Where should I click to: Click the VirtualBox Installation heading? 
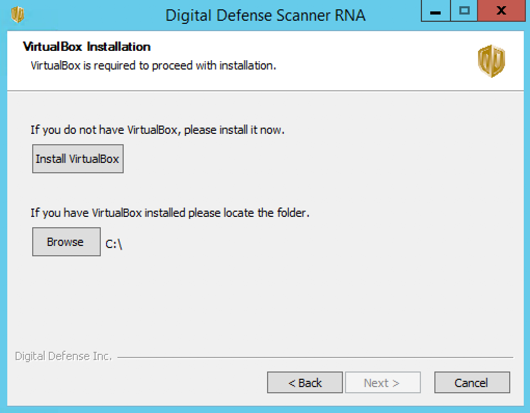coord(87,47)
